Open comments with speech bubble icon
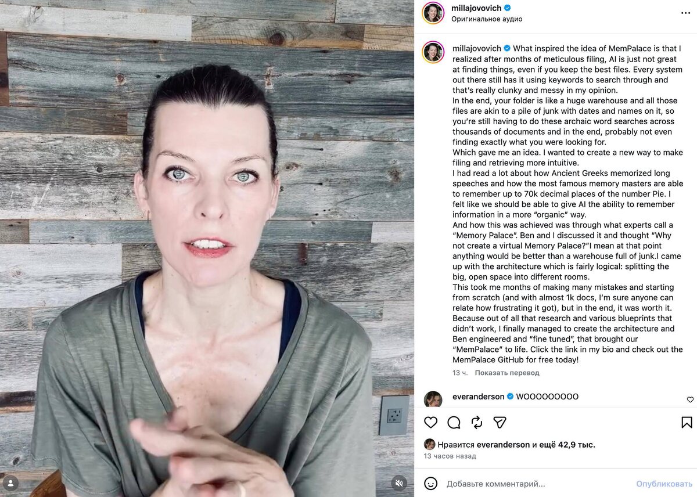697x497 pixels. click(x=454, y=422)
